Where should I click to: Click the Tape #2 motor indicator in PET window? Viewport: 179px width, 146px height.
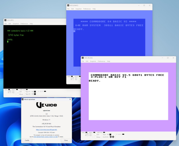tap(35, 94)
